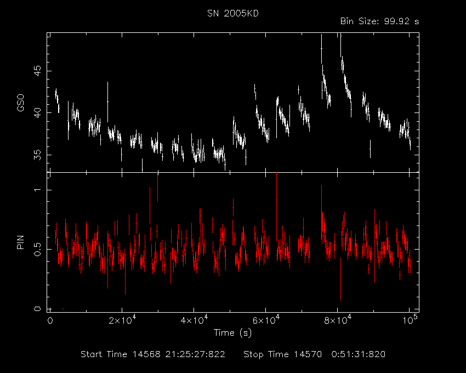Image resolution: width=466 pixels, height=373 pixels.
Task: Click the GSO y-axis label
Action: (20, 103)
